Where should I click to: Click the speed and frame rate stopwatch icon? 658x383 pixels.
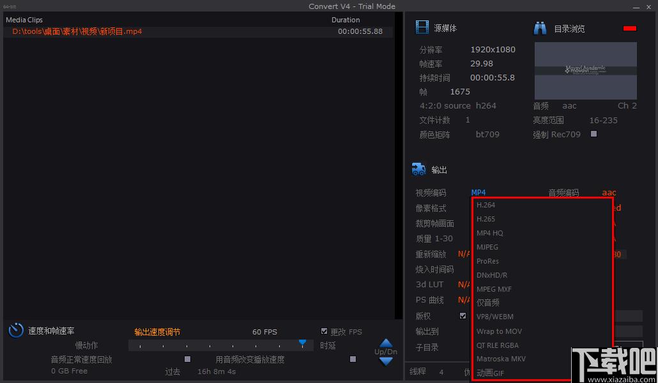[16, 330]
